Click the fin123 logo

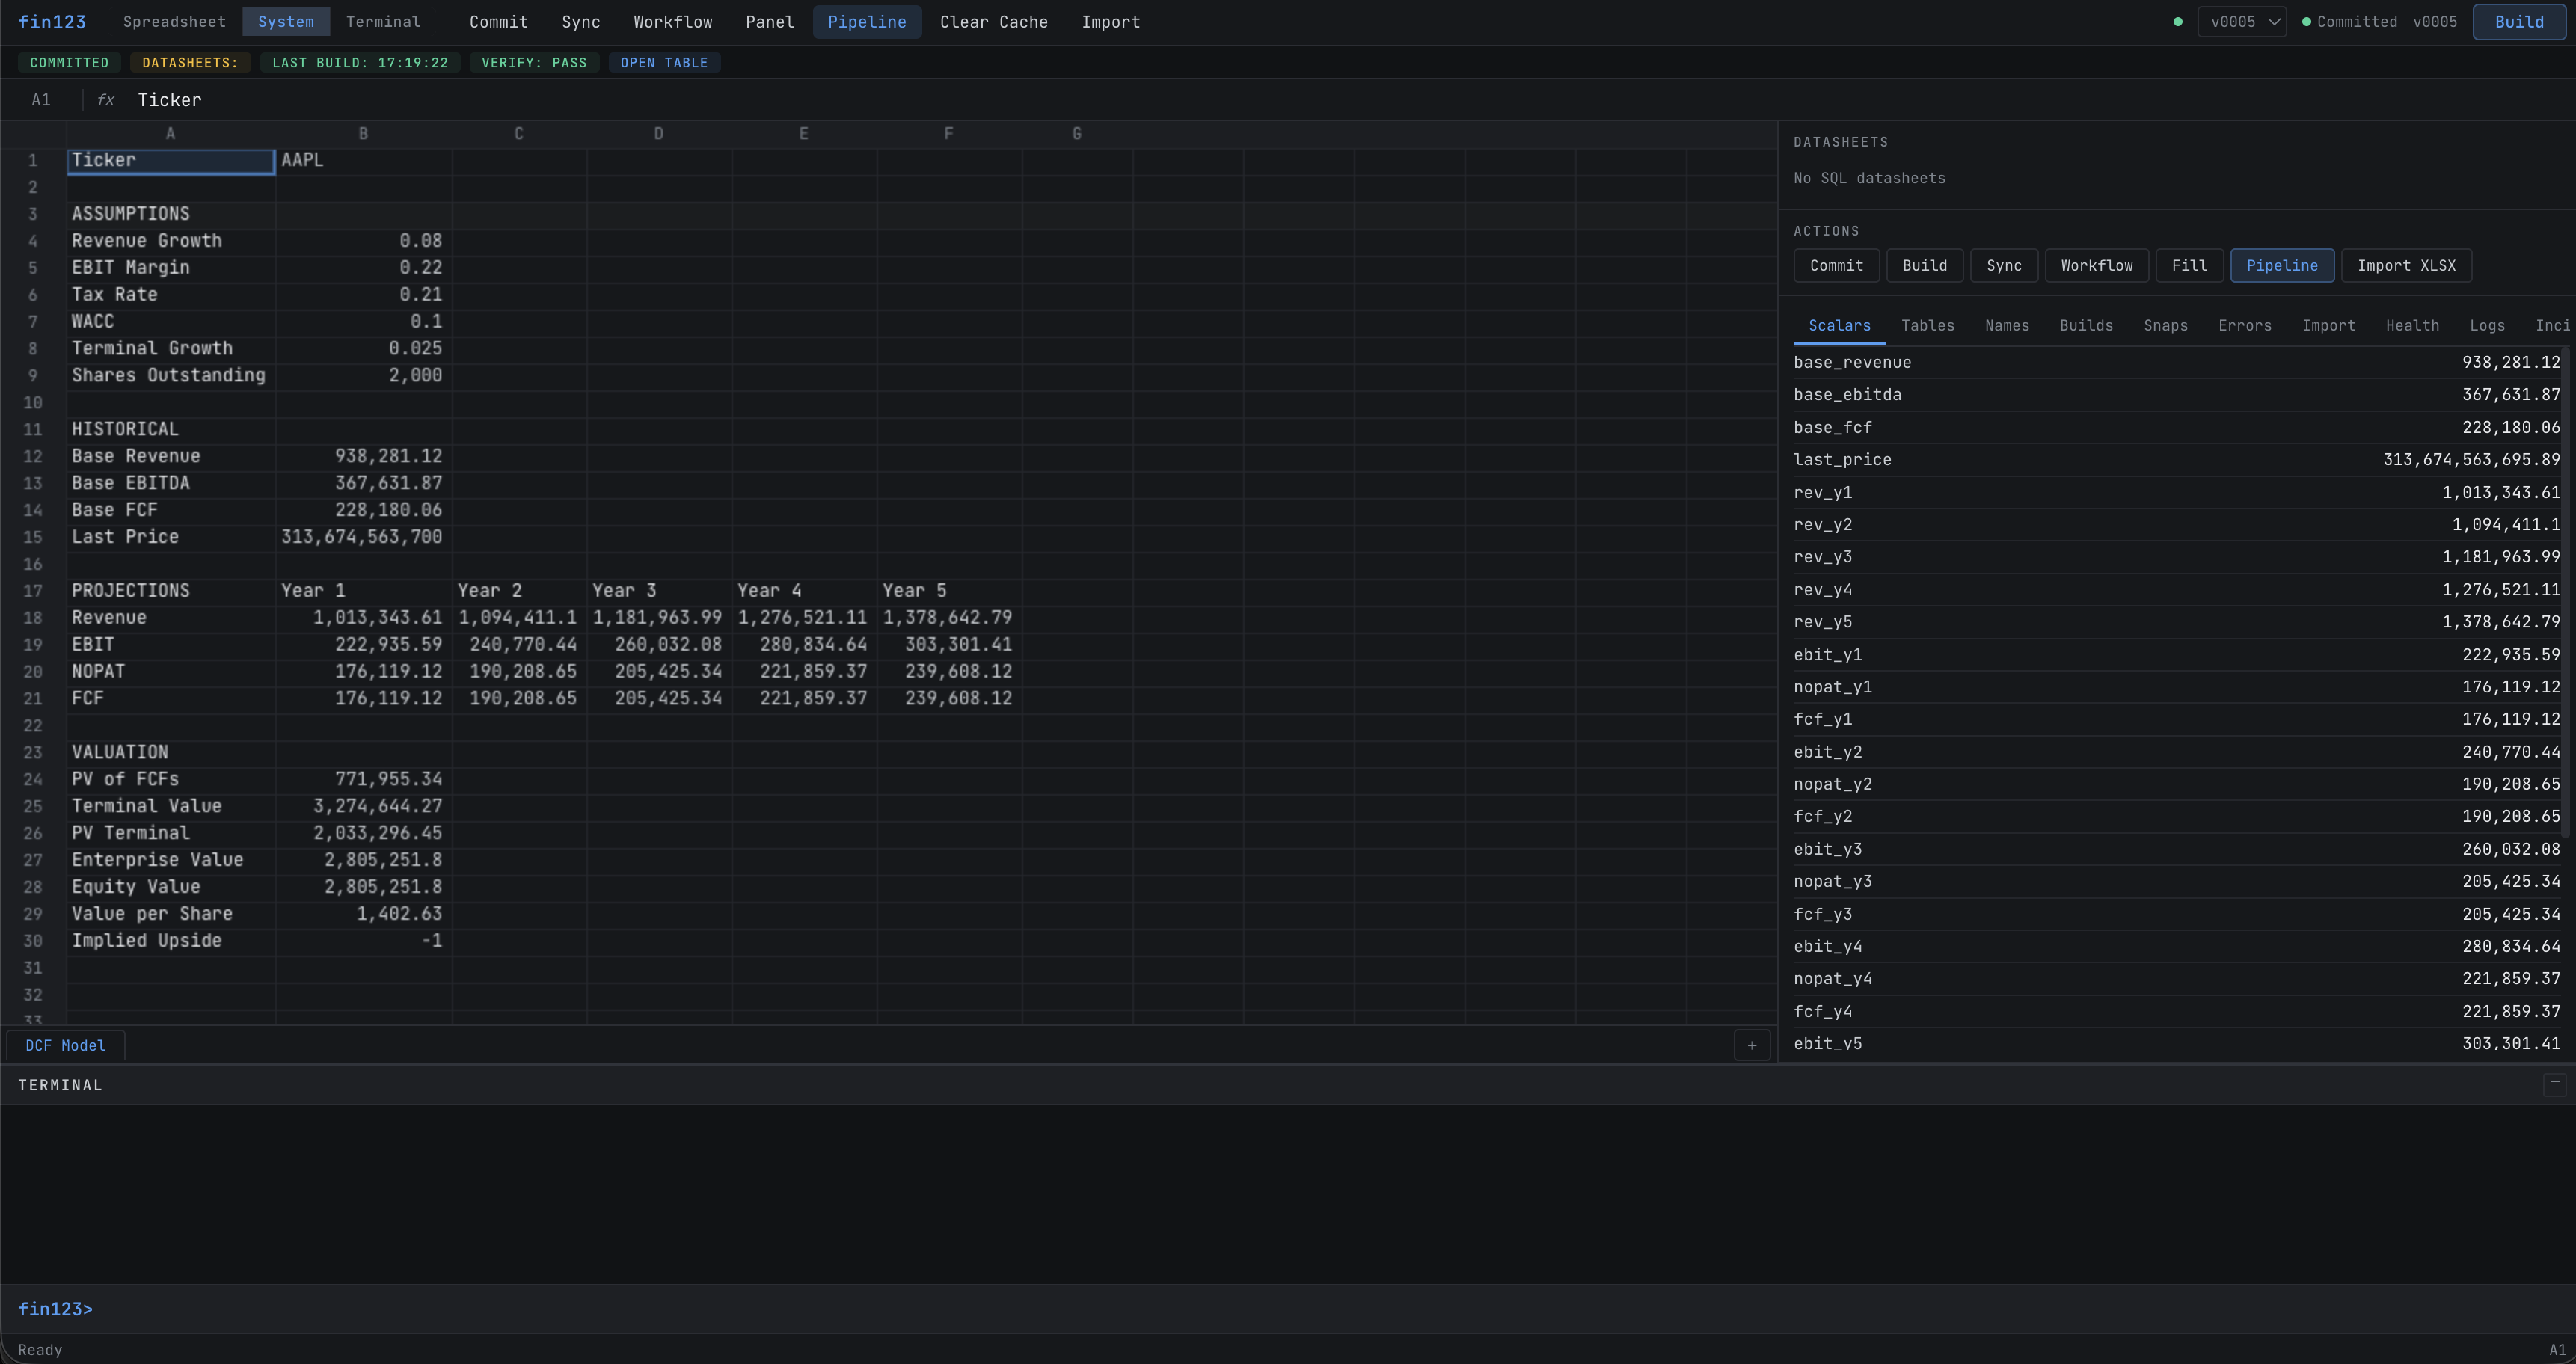coord(52,22)
